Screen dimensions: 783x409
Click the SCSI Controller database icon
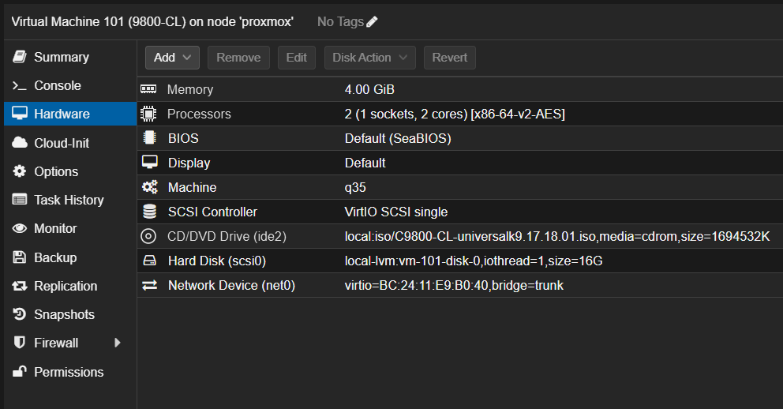coord(149,212)
